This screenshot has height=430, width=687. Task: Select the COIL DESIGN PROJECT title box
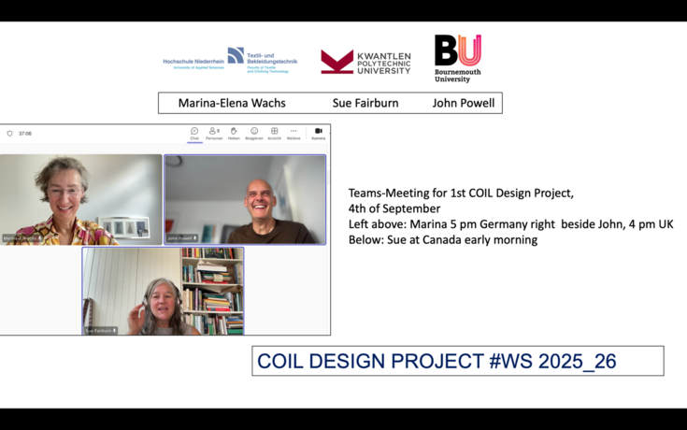tap(457, 361)
